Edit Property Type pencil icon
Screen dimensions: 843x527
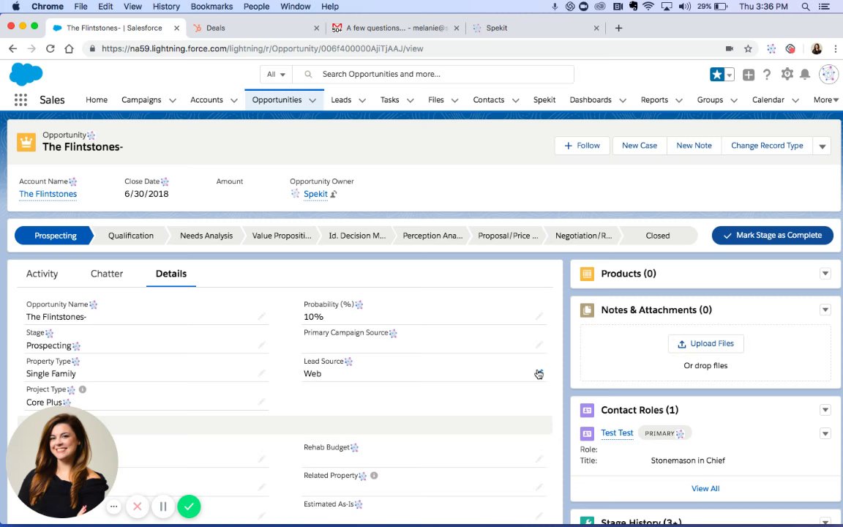[262, 373]
